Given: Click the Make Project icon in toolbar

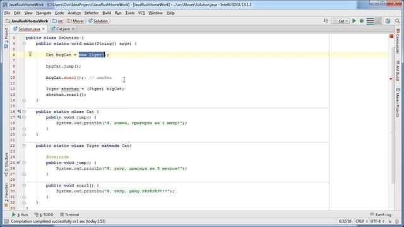Looking at the screenshot, I should point(326,21).
